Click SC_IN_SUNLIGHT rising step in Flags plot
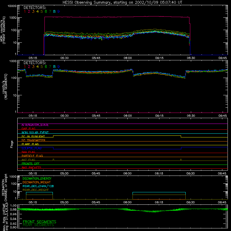The width and height of the screenshot is (231, 231). click(x=53, y=136)
